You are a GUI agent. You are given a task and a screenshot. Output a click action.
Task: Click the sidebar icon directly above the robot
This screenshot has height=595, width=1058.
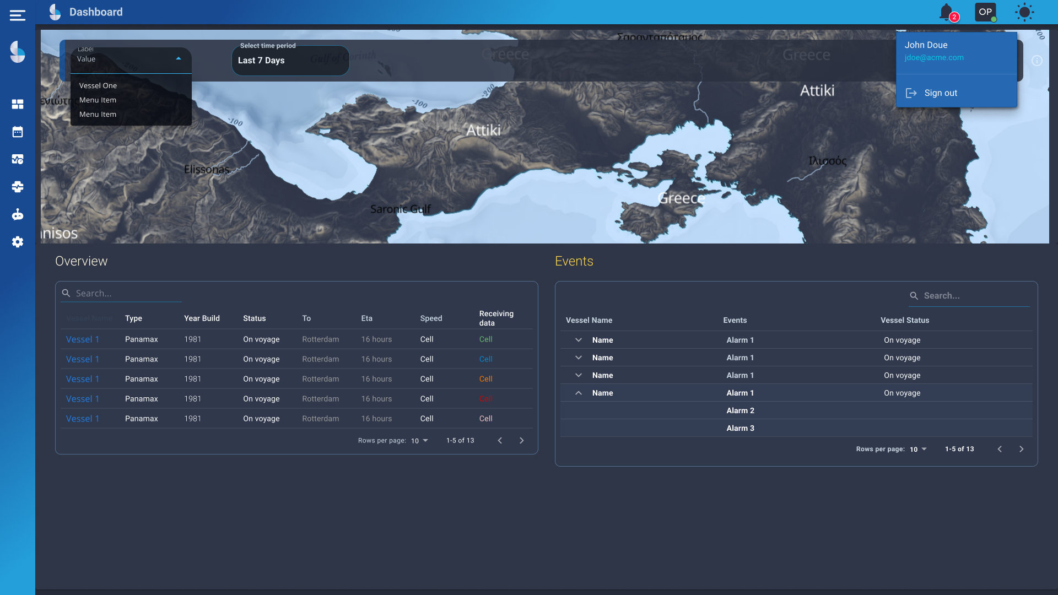[x=18, y=187]
